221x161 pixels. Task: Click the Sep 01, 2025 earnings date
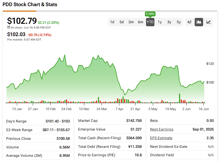203,129
